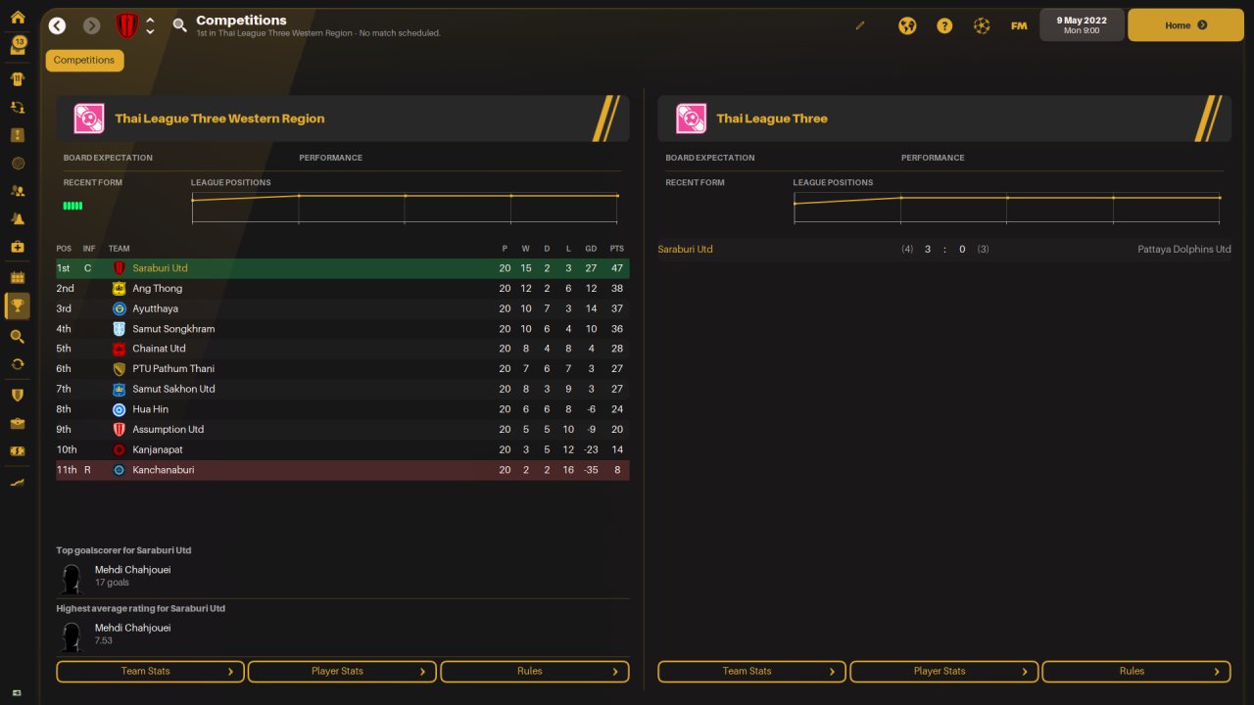
Task: Click the Thai League Three league positions graph
Action: [1007, 209]
